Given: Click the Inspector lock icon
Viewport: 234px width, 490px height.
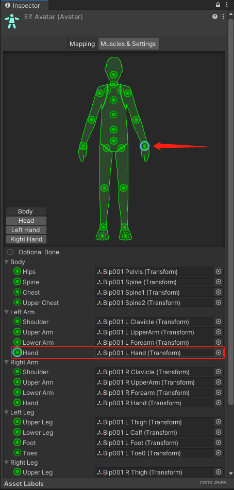Looking at the screenshot, I should point(218,5).
